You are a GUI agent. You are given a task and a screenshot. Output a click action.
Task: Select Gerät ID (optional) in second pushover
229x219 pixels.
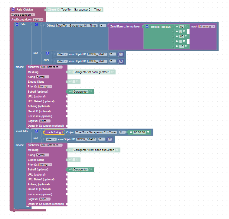(39, 189)
